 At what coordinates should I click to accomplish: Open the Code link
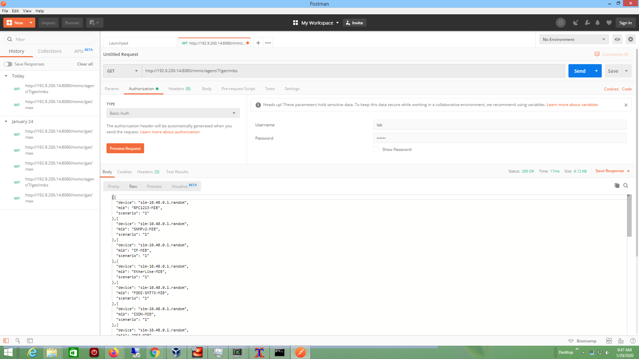(627, 89)
